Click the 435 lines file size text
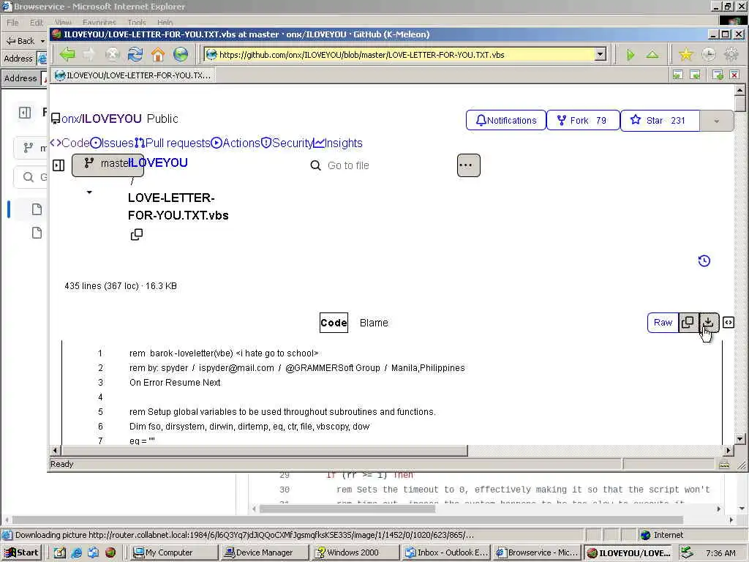This screenshot has height=562, width=749. pyautogui.click(x=121, y=286)
